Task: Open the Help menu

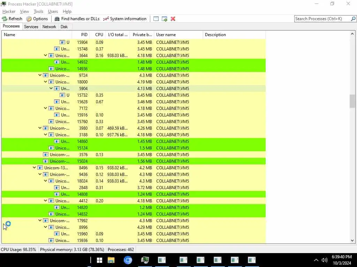Action: [67, 11]
